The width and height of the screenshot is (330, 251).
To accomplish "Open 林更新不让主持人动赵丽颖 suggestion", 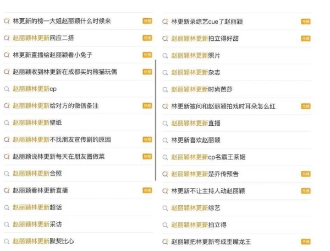I will pyautogui.click(x=237, y=191).
